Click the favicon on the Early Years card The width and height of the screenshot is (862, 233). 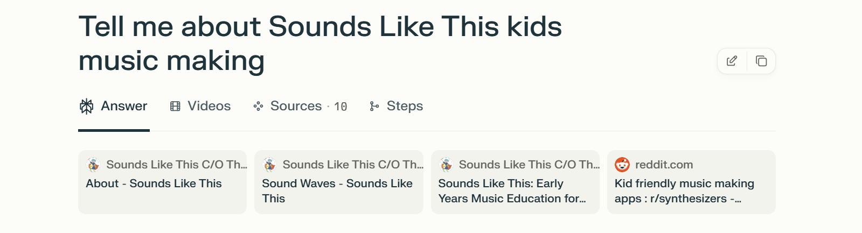pyautogui.click(x=446, y=165)
